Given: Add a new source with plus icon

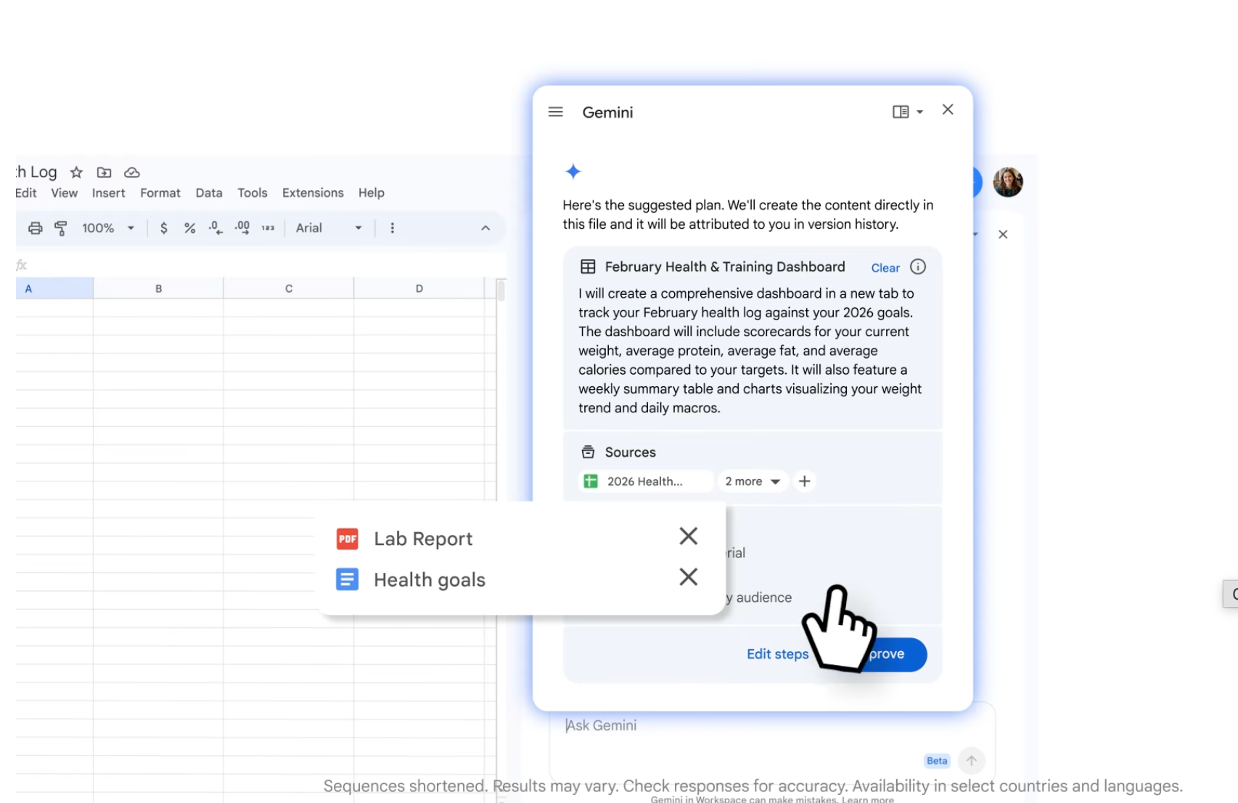Looking at the screenshot, I should click(x=804, y=481).
